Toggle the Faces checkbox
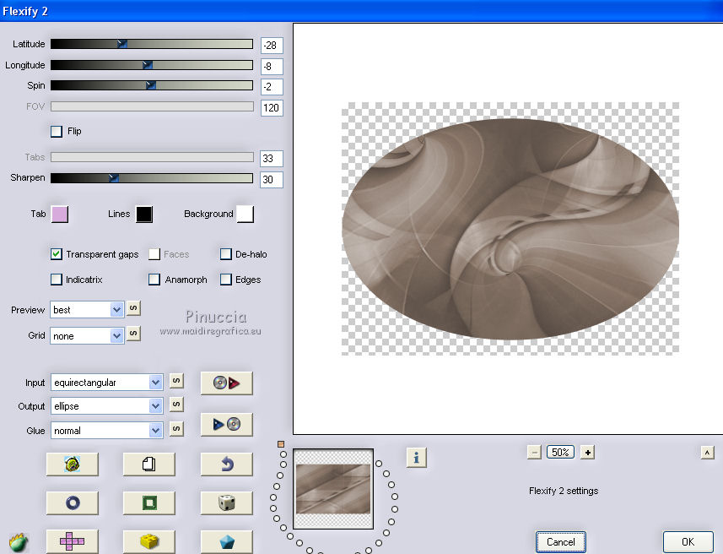This screenshot has height=554, width=723. point(154,254)
